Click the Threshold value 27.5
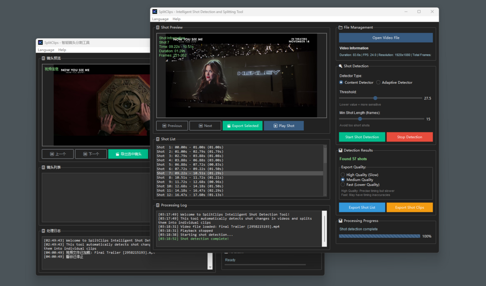The image size is (486, 286). tap(427, 98)
